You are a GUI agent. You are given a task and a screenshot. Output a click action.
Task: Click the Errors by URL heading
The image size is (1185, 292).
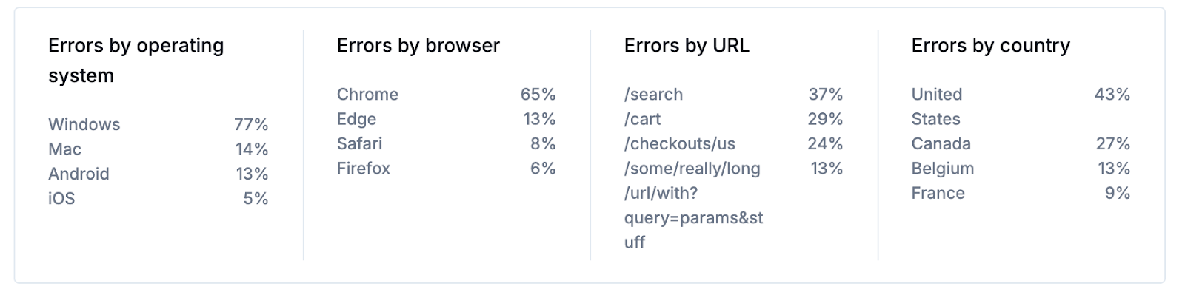point(687,46)
